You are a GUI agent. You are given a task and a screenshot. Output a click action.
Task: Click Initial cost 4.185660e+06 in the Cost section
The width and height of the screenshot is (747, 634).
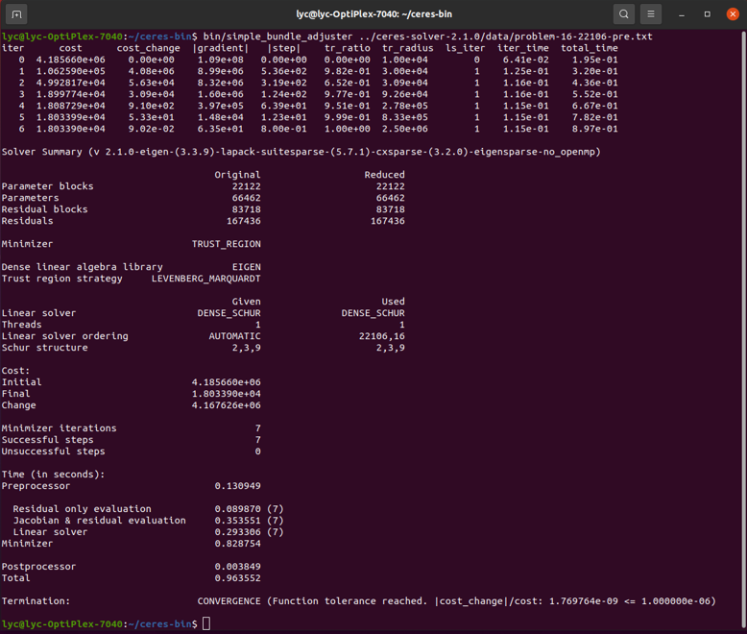[x=227, y=382]
